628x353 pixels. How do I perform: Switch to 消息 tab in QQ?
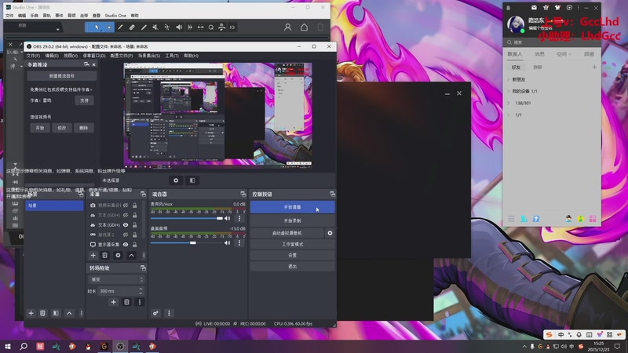[539, 54]
